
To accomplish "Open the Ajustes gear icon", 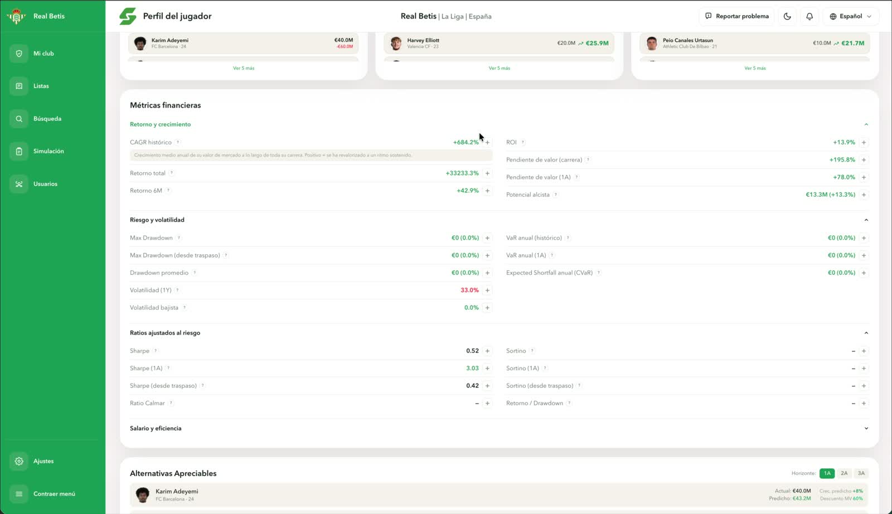I will point(19,461).
